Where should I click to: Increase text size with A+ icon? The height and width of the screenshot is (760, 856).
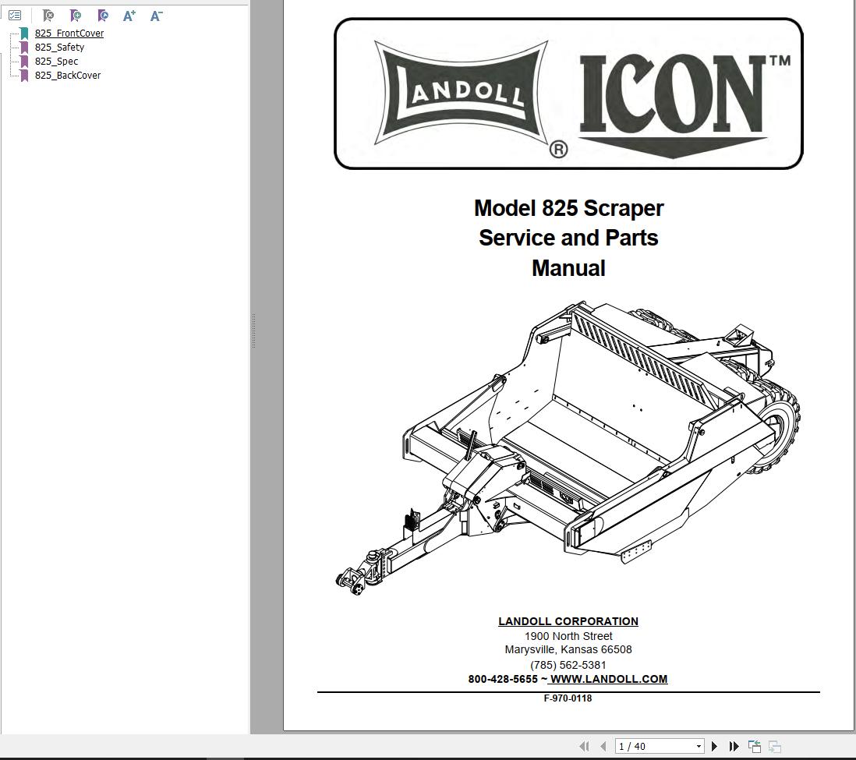[x=129, y=15]
